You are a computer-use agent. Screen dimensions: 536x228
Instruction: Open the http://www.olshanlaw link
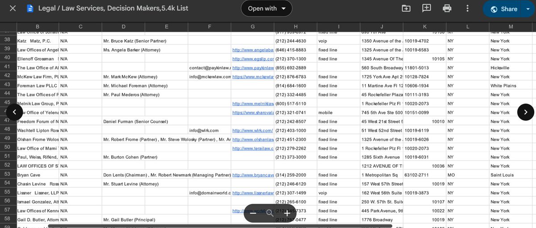253,139
